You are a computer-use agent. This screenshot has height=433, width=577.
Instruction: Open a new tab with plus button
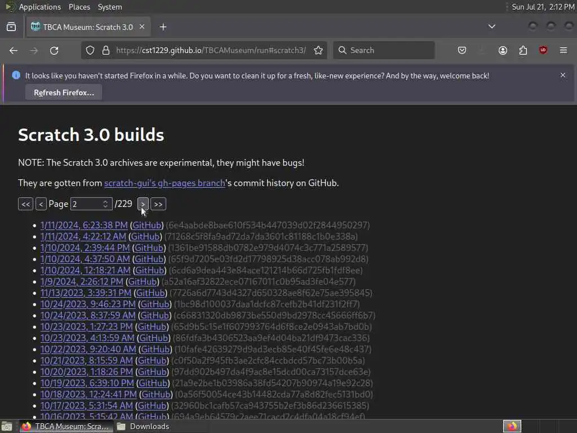point(163,27)
